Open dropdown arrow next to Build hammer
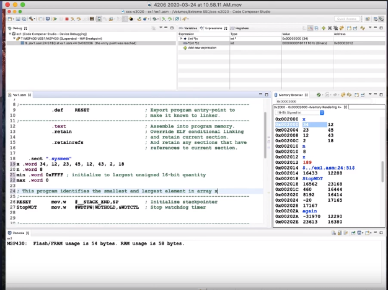This screenshot has width=388, height=290. coord(34,19)
